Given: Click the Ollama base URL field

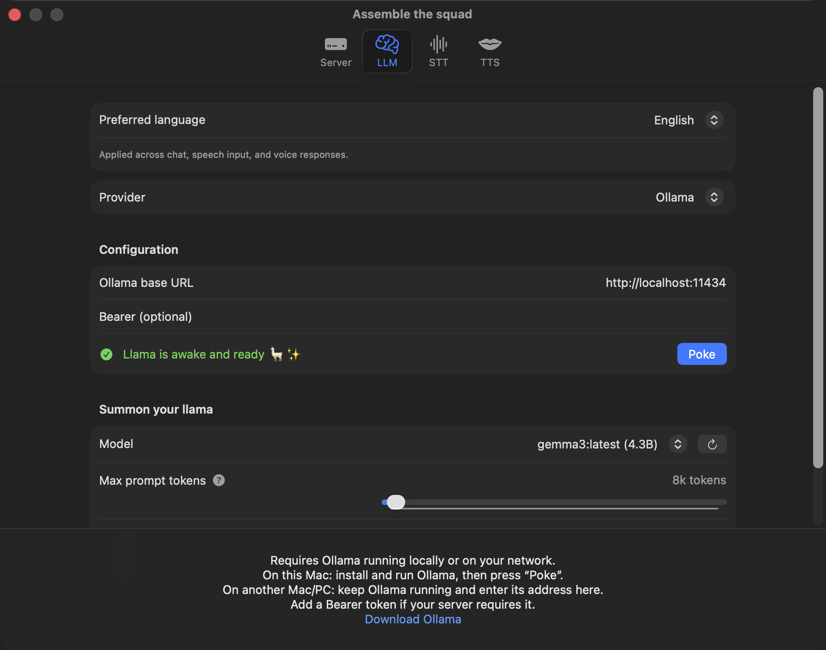Looking at the screenshot, I should coord(665,282).
